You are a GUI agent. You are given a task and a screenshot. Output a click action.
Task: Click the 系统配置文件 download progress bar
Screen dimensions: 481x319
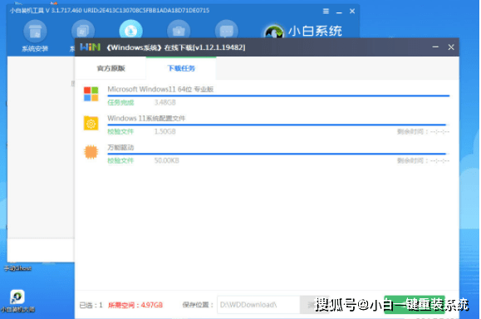(278, 125)
